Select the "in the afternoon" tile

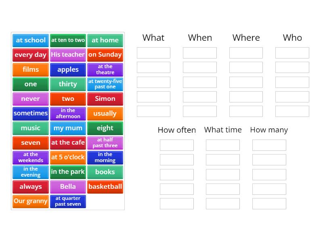point(68,113)
